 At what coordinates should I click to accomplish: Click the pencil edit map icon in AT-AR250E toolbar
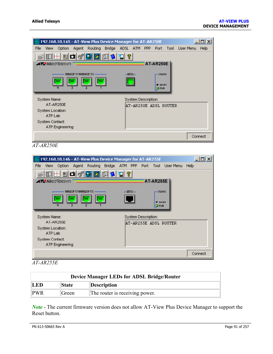coord(97,57)
